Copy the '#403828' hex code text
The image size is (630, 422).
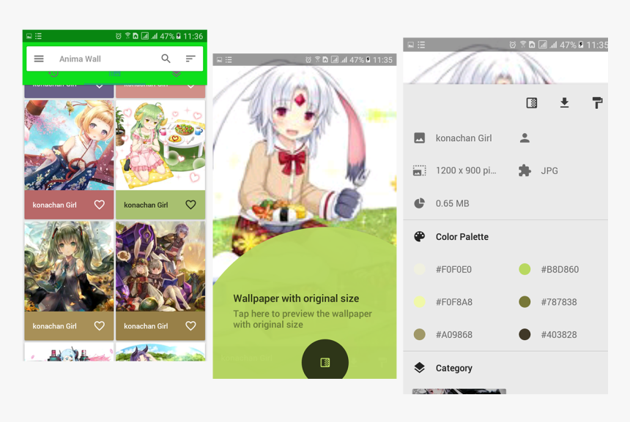click(x=559, y=334)
